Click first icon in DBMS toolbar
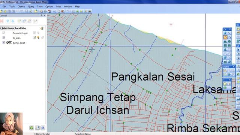The height and width of the screenshot is (135, 240). (x=225, y=70)
